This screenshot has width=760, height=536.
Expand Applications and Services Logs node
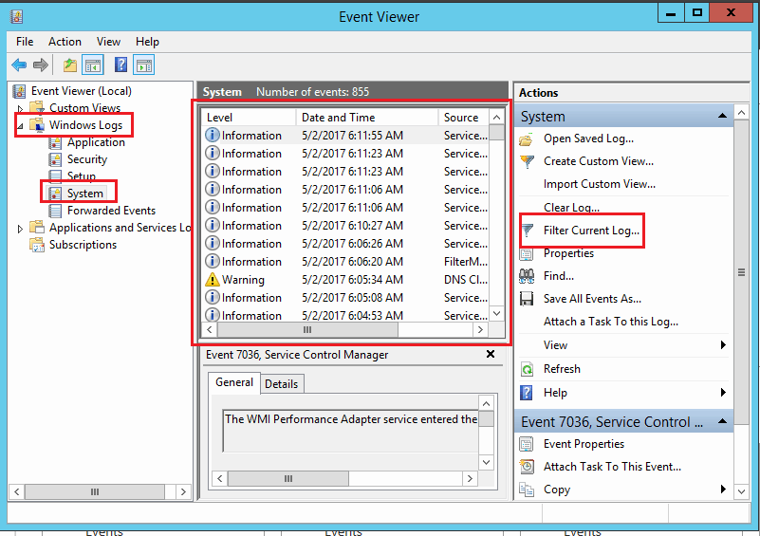(20, 229)
